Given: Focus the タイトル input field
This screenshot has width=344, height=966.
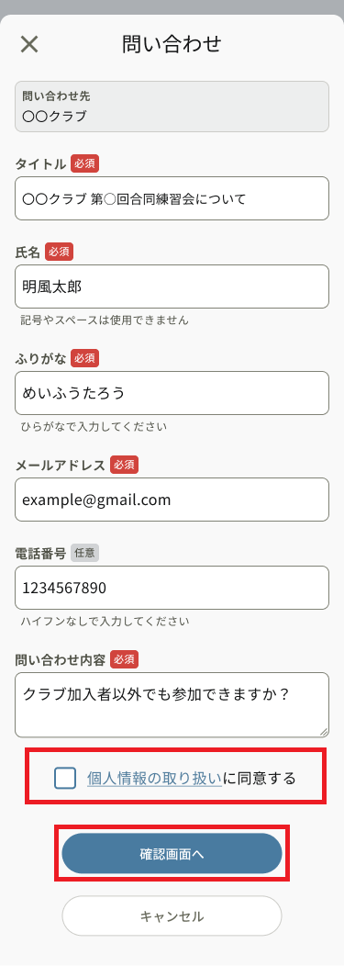Looking at the screenshot, I should 172,198.
